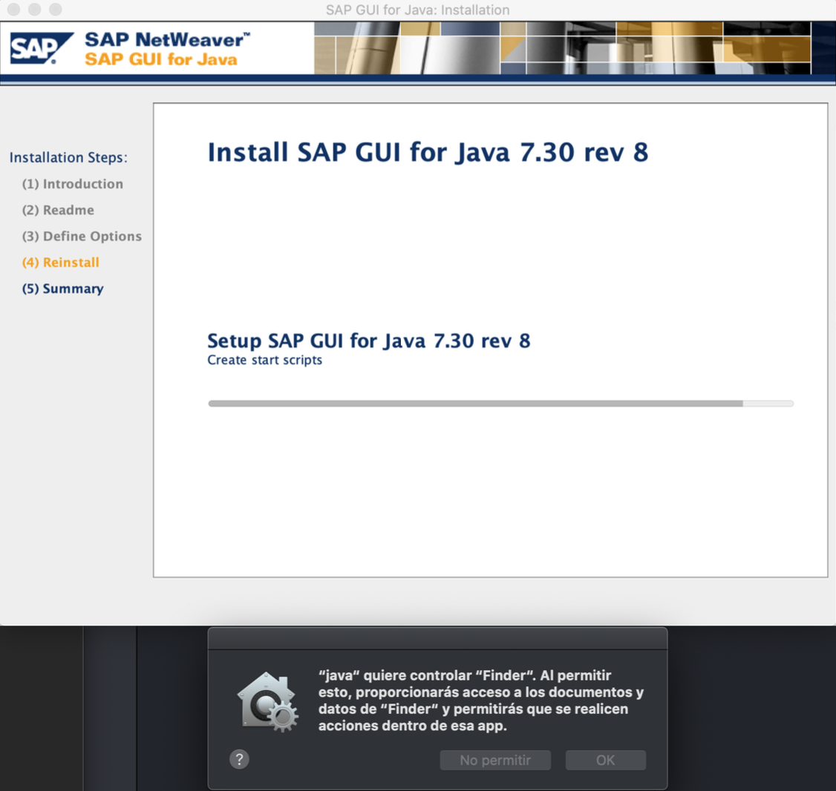Select the (2) Readme installation step
The height and width of the screenshot is (791, 836).
point(58,210)
